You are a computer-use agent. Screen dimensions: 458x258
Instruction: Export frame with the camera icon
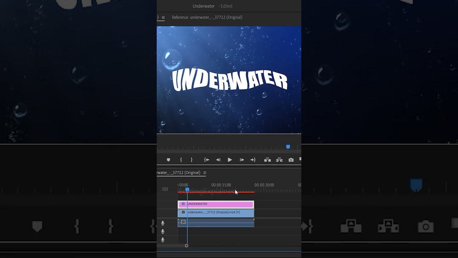tap(291, 160)
